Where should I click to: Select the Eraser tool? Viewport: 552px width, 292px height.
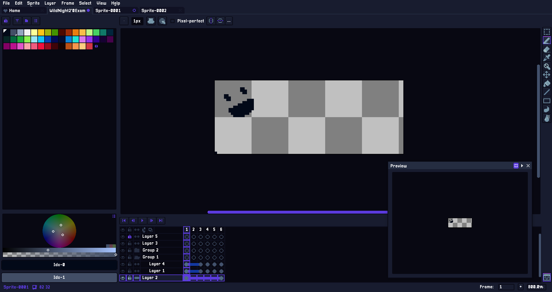[x=547, y=49]
